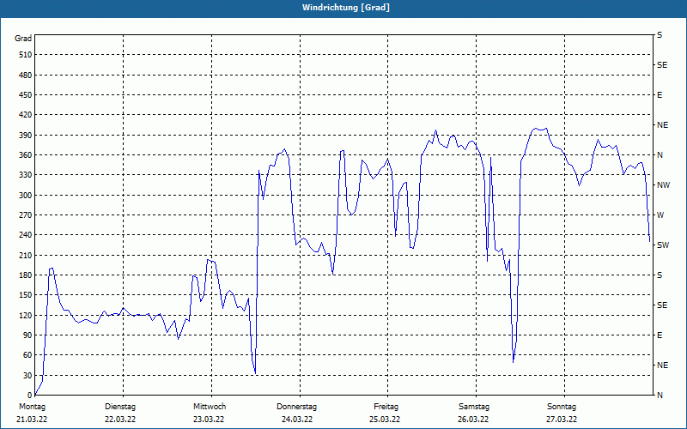Select the 90 y-axis value
This screenshot has height=429, width=687.
27,335
